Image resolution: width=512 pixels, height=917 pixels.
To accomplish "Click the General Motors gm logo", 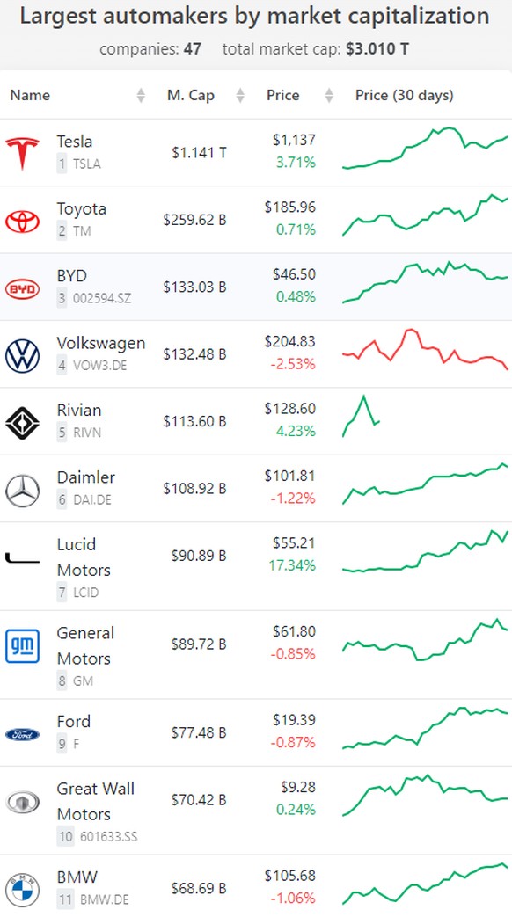I will [22, 646].
